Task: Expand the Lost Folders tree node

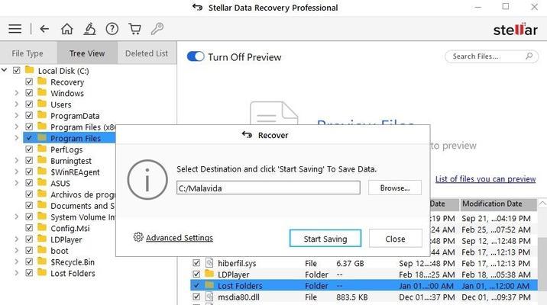Action: pos(16,273)
